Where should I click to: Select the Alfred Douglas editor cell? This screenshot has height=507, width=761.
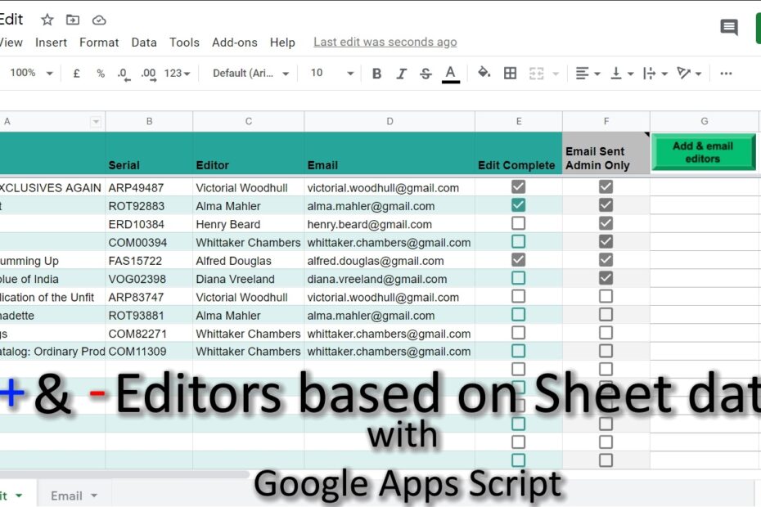click(249, 261)
